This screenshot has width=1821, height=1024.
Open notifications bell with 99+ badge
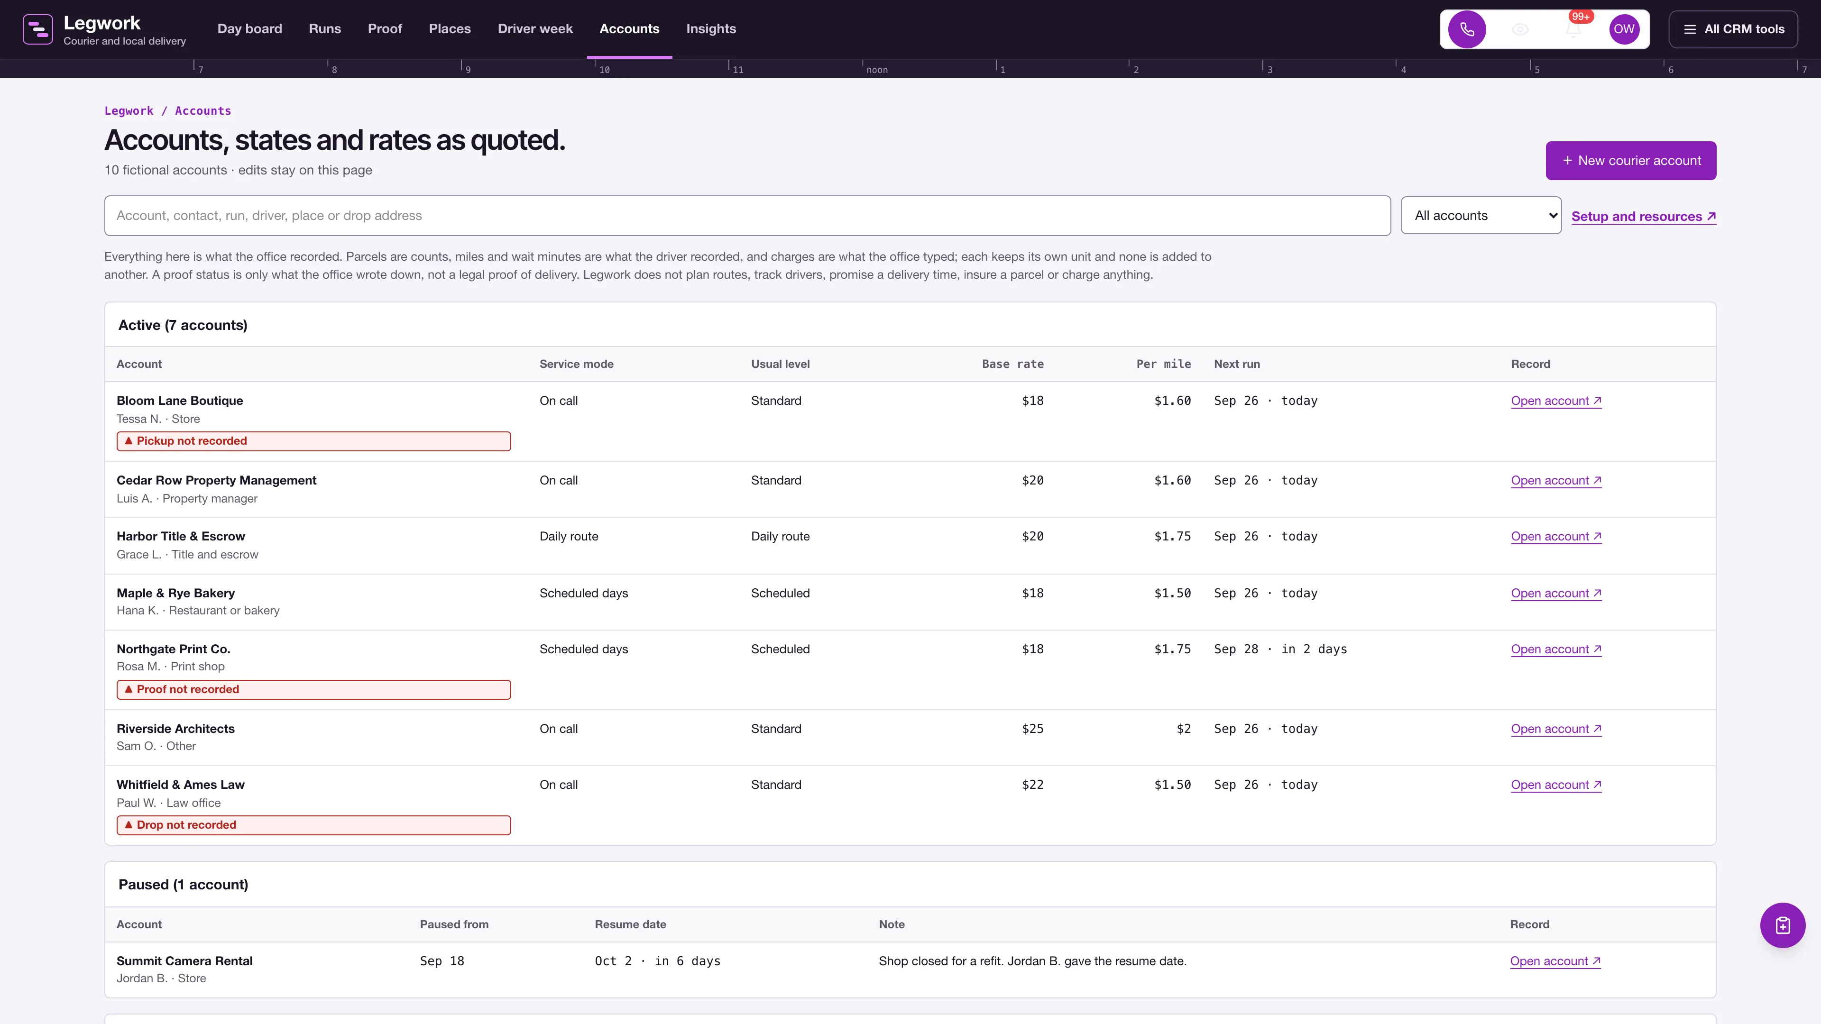click(1573, 29)
